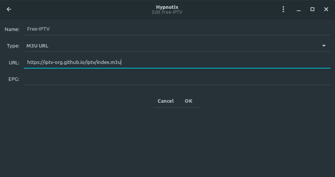Open the three-dot menu in the header
Viewport: 335px width, 177px height.
pyautogui.click(x=283, y=9)
